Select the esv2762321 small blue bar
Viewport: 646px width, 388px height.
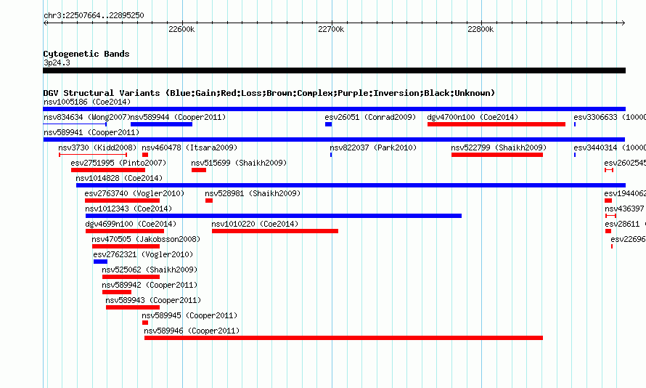pos(100,262)
